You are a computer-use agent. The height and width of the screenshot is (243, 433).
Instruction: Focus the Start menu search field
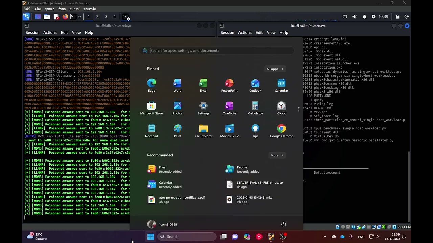click(216, 51)
